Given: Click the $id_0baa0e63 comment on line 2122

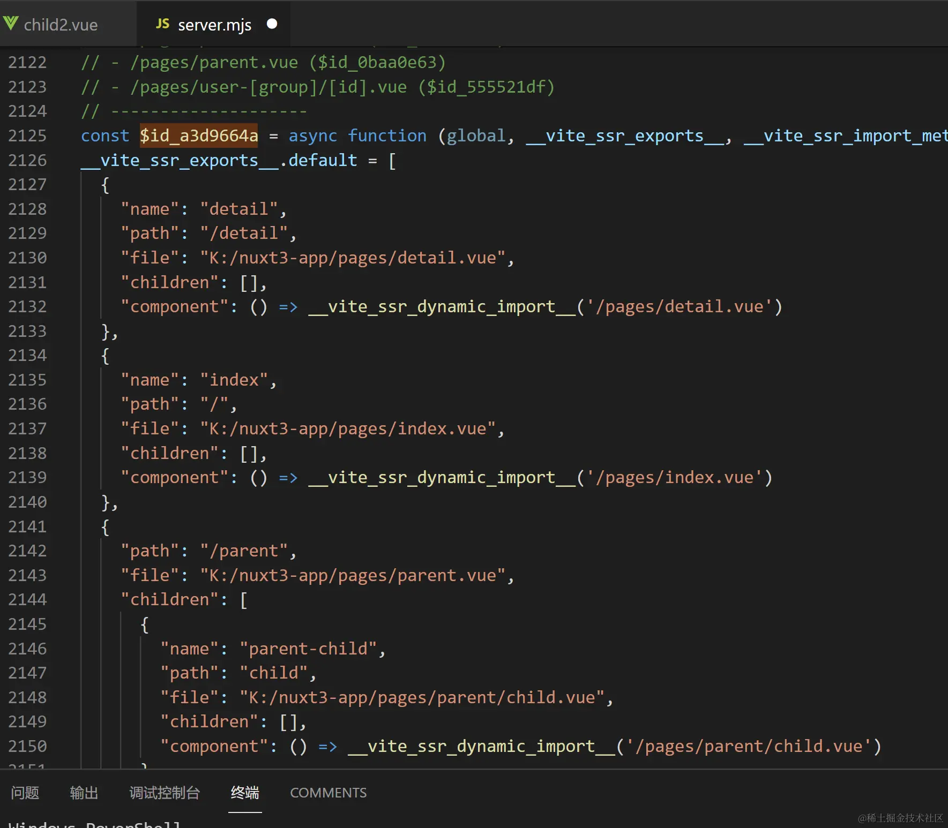Looking at the screenshot, I should point(377,63).
